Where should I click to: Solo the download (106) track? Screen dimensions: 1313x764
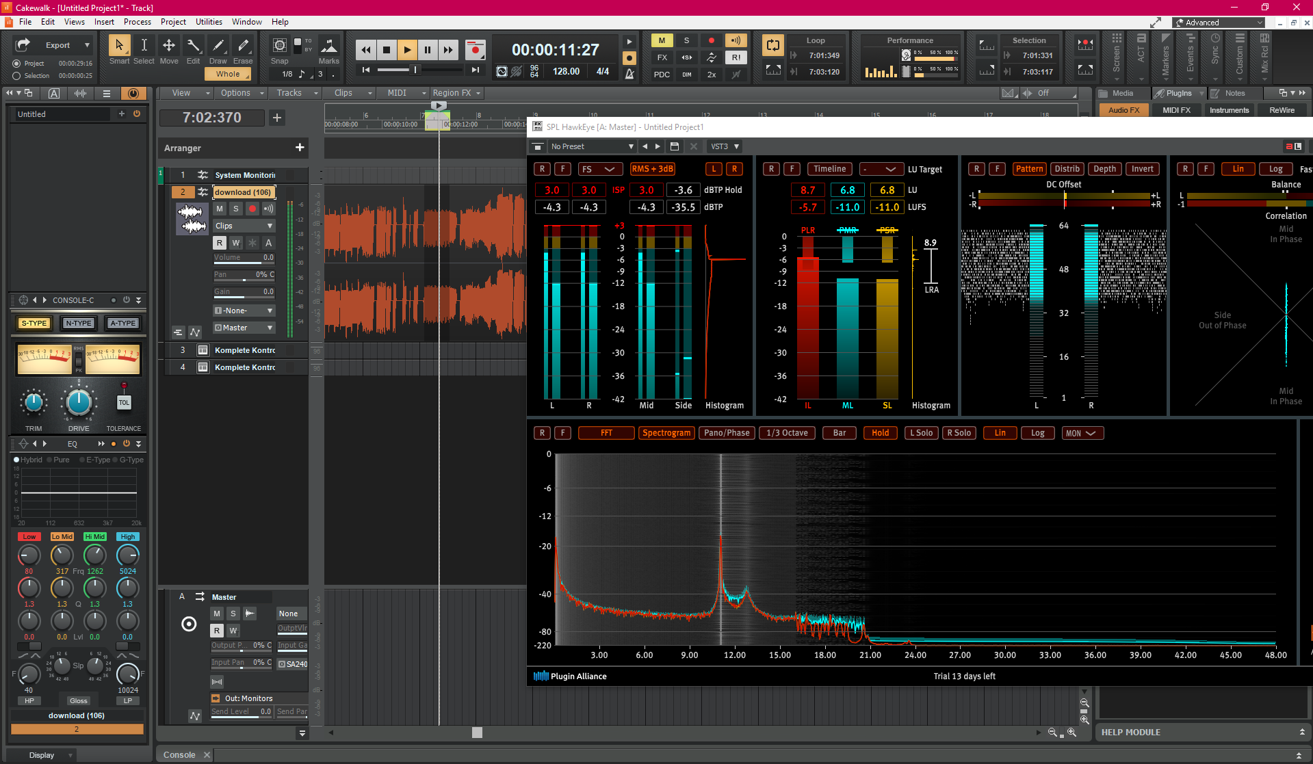pyautogui.click(x=236, y=209)
